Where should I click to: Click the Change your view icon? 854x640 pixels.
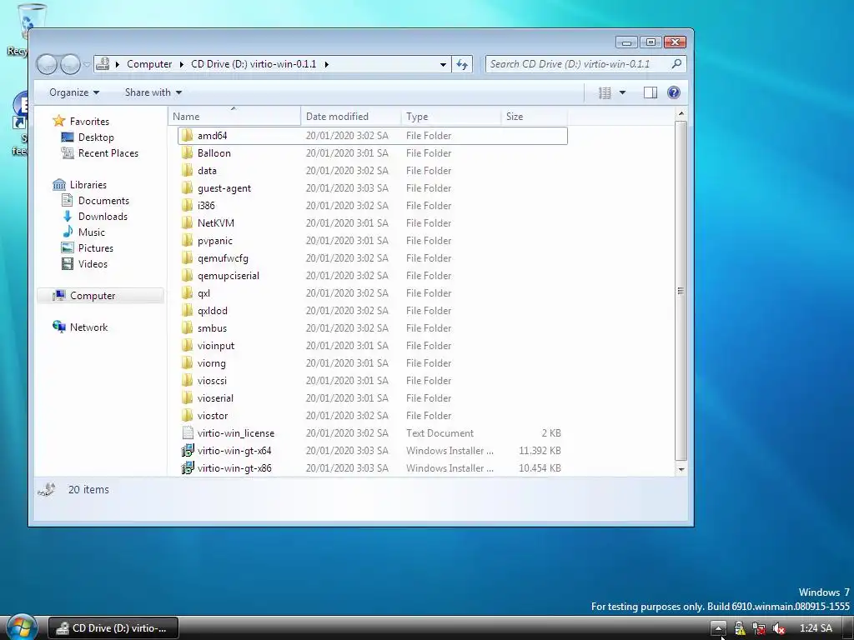pos(605,93)
